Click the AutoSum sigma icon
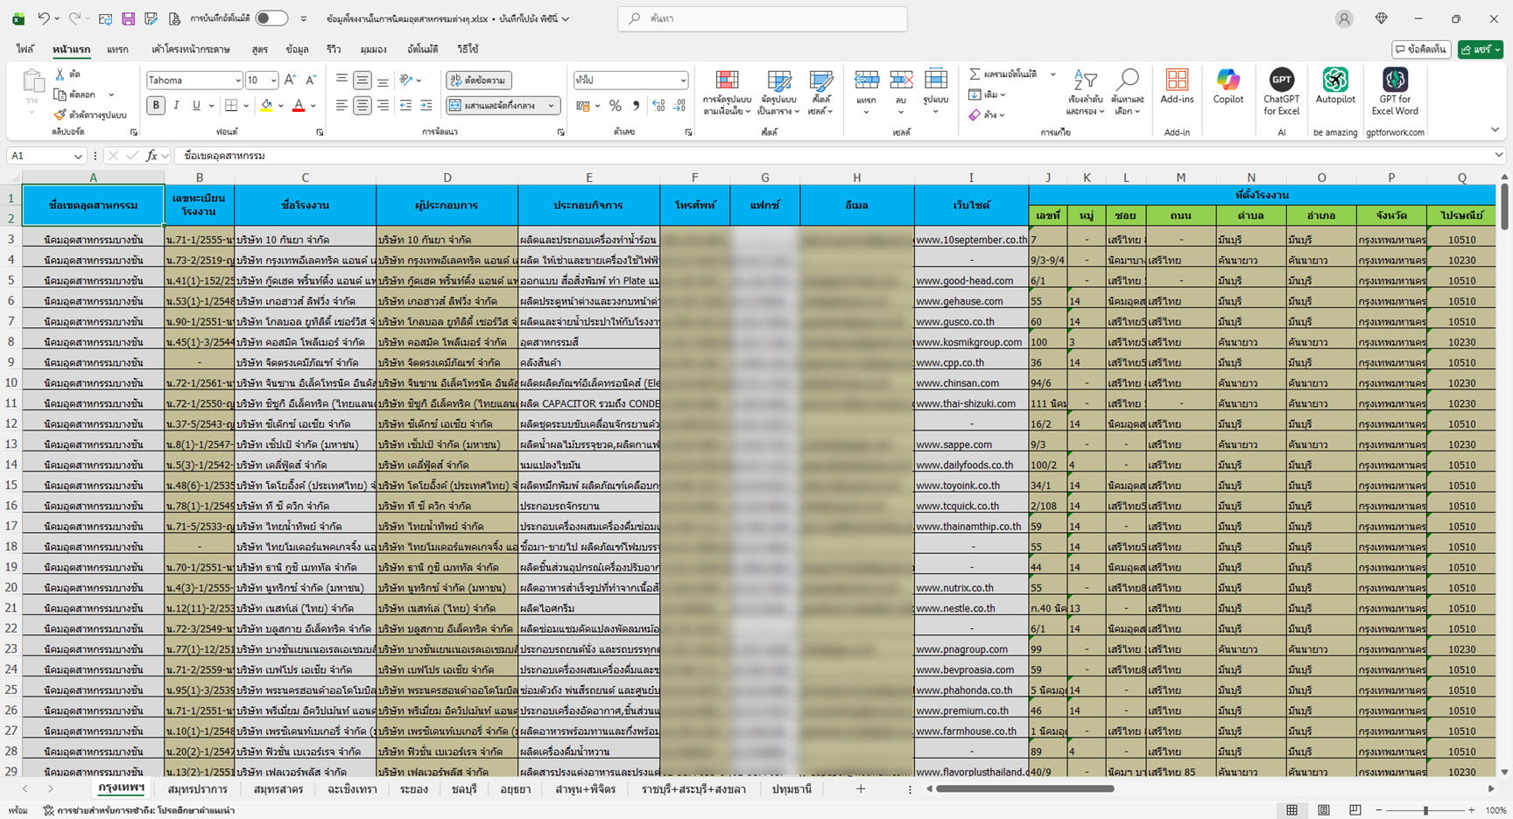 (975, 74)
